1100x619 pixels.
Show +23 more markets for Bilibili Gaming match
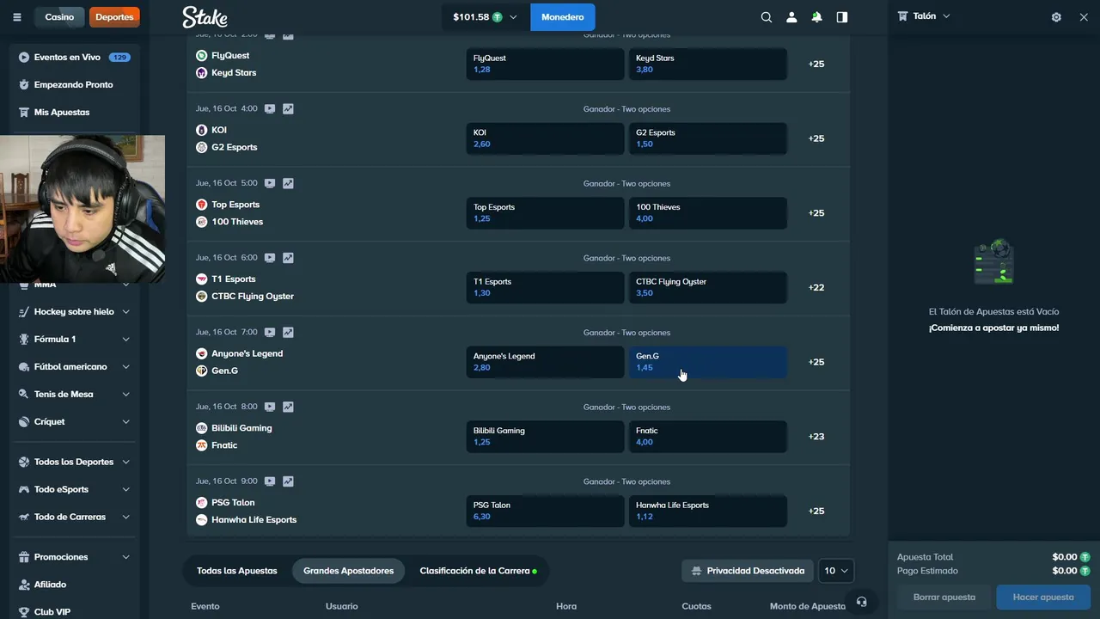point(816,437)
